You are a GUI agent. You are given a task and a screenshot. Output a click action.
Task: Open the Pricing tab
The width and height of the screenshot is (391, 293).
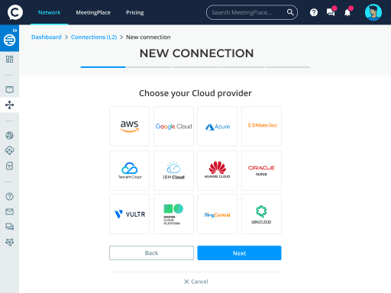(135, 12)
